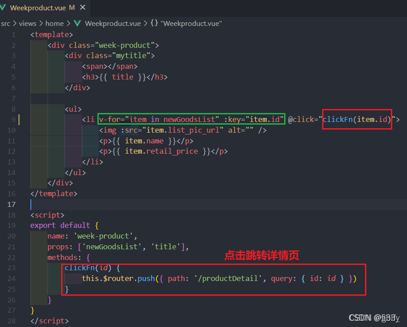
Task: Click query: in the router push
Action: pyautogui.click(x=283, y=279)
